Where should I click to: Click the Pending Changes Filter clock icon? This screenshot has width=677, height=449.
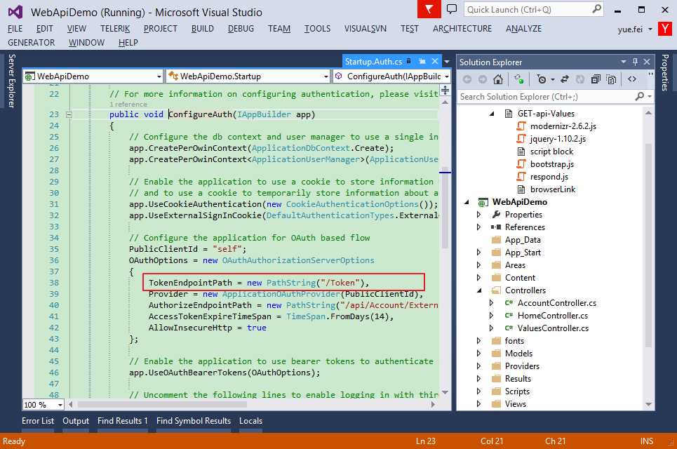[x=540, y=79]
